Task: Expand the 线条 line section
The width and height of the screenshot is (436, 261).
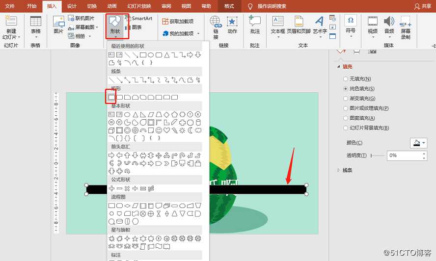Action: (x=339, y=170)
